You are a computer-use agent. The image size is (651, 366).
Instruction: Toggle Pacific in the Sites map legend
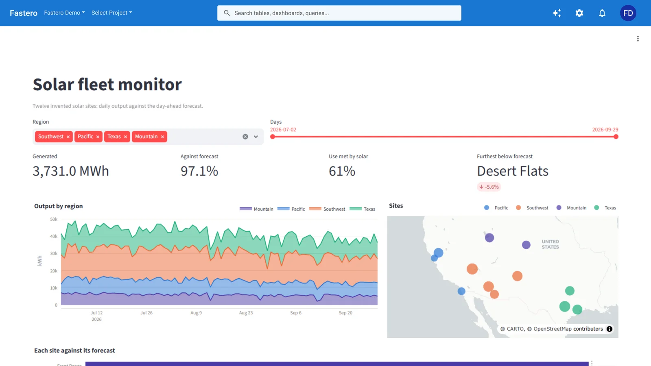point(496,208)
